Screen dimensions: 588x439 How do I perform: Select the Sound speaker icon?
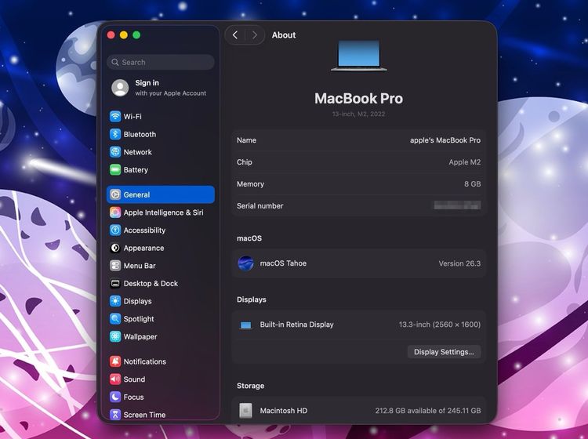point(115,379)
